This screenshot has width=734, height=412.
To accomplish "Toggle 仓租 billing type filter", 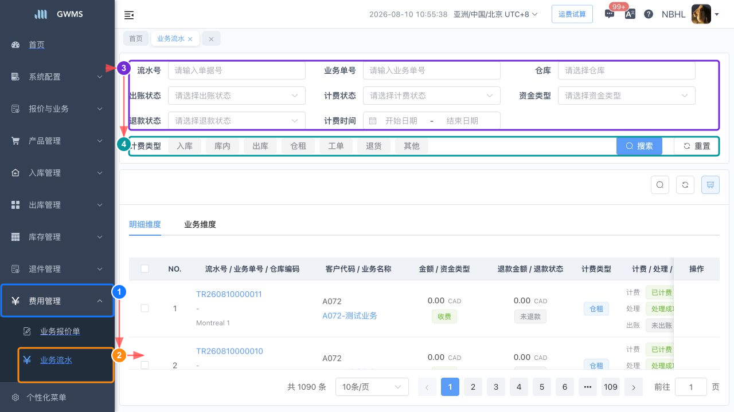I will 298,146.
